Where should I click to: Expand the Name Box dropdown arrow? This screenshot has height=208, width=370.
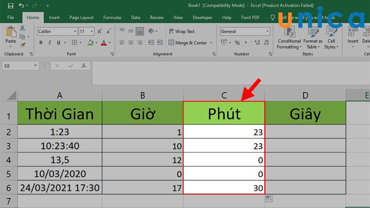(35, 66)
